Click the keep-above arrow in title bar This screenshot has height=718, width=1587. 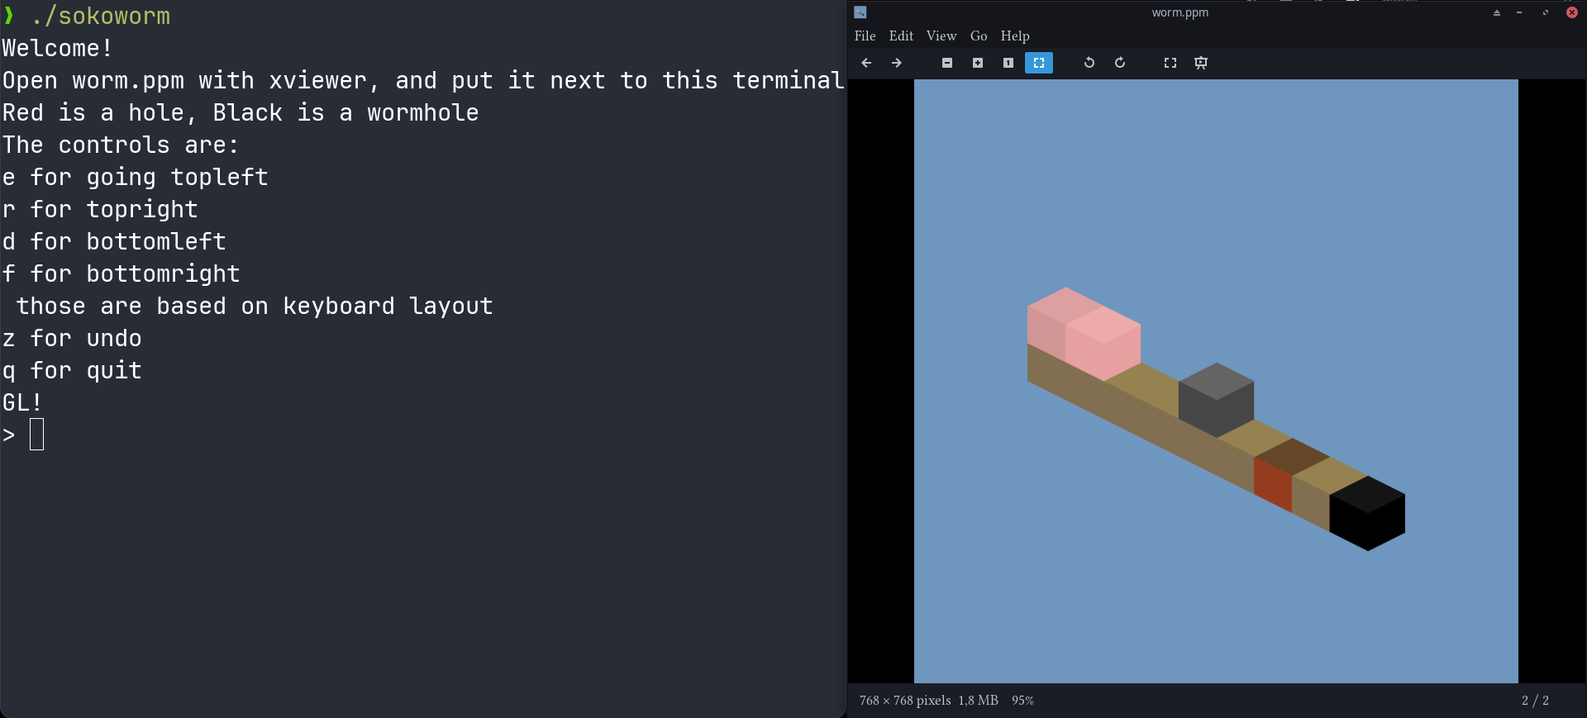coord(1496,12)
